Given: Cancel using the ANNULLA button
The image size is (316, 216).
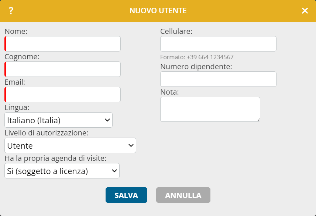Looking at the screenshot, I should click(183, 195).
